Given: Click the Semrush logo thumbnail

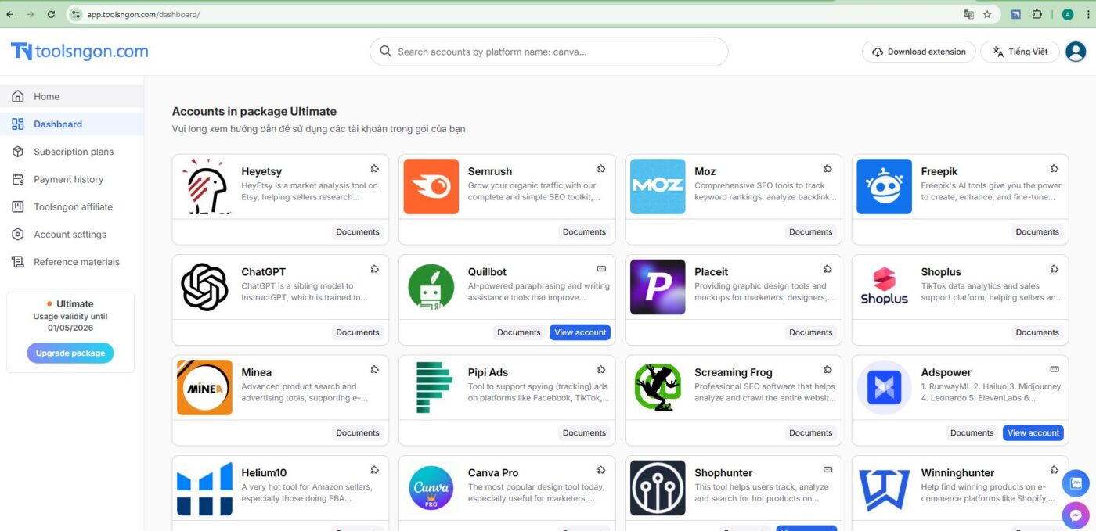Looking at the screenshot, I should pos(431,186).
